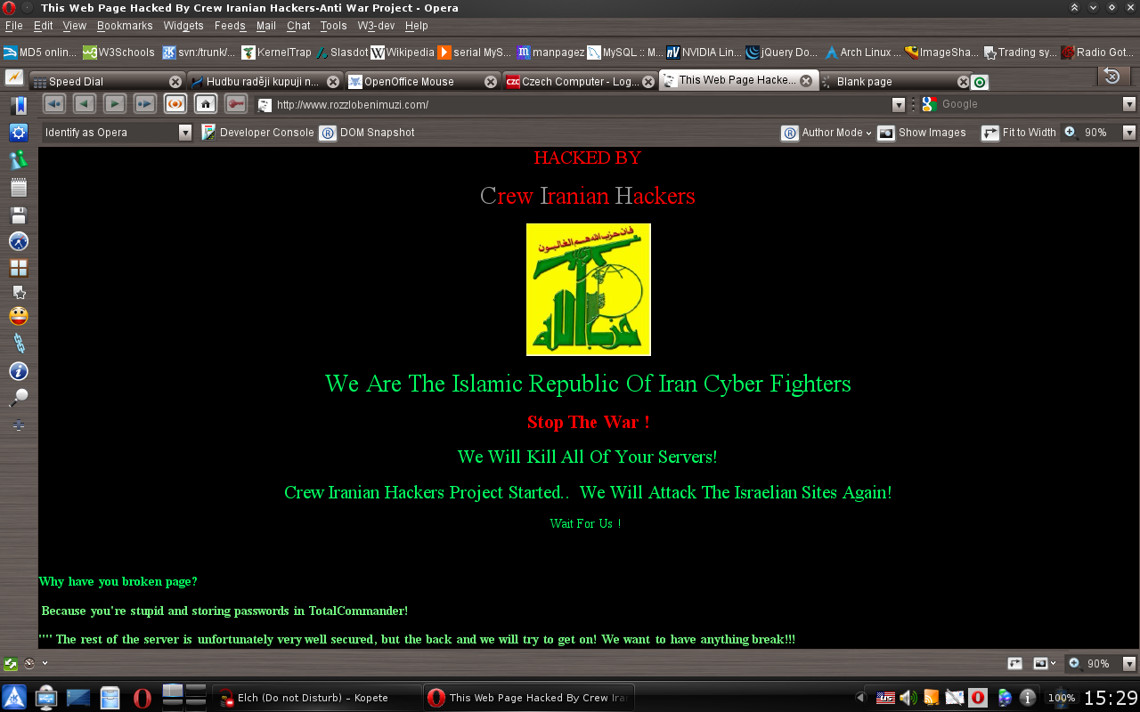Toggle Show Images button
This screenshot has width=1140, height=712.
point(922,133)
